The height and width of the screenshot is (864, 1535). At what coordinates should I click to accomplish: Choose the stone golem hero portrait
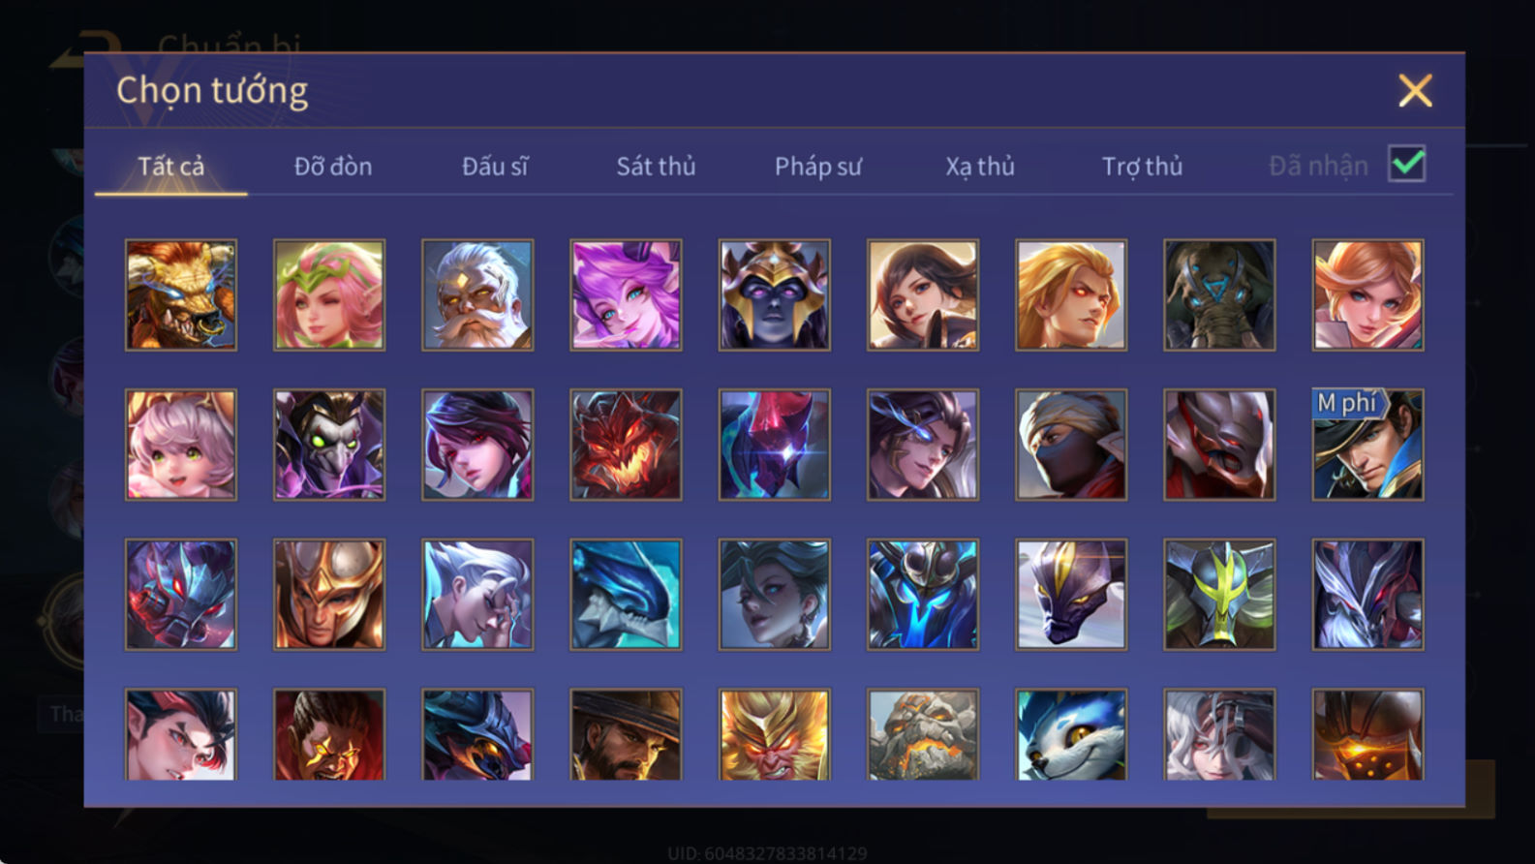(922, 734)
